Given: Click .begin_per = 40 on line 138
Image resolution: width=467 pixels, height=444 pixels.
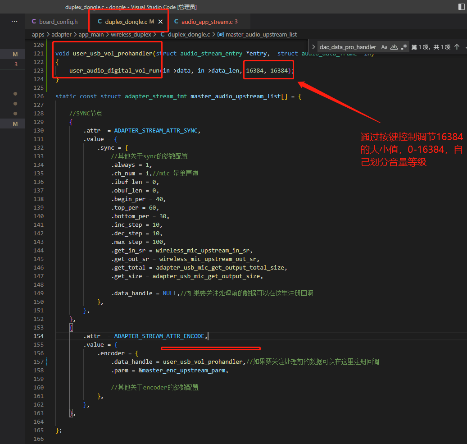Looking at the screenshot, I should pyautogui.click(x=137, y=199).
